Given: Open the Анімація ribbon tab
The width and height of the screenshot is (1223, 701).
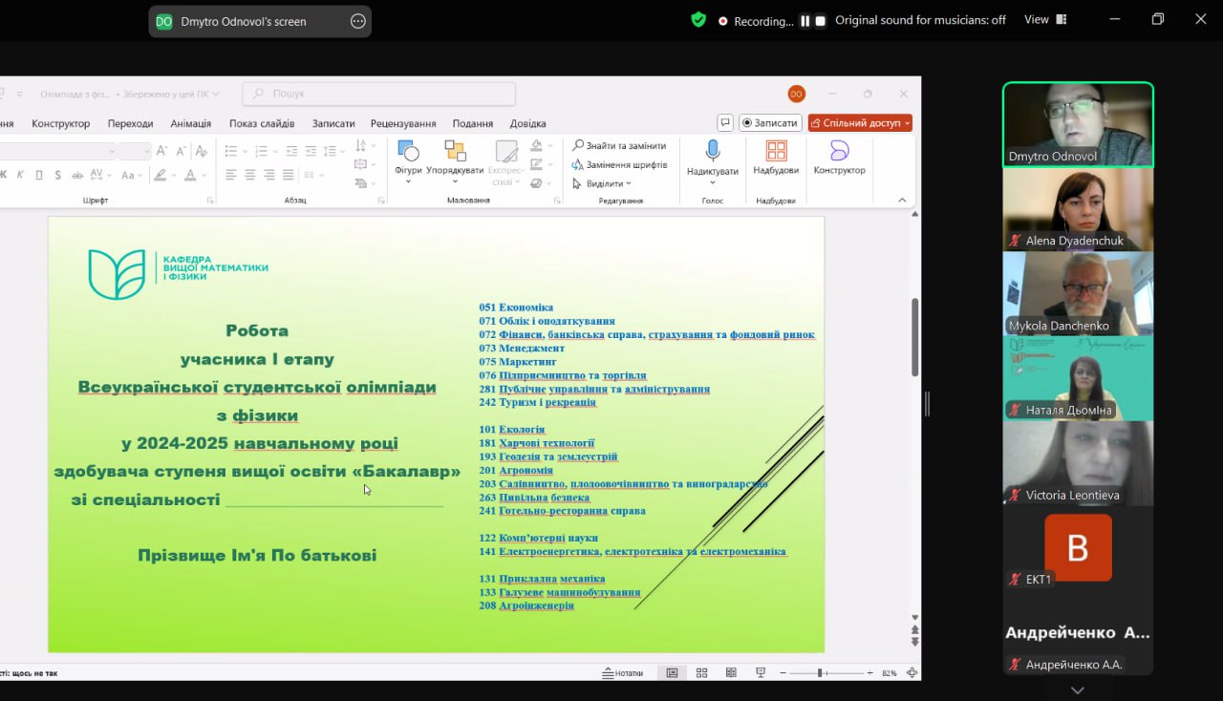Looking at the screenshot, I should (190, 123).
